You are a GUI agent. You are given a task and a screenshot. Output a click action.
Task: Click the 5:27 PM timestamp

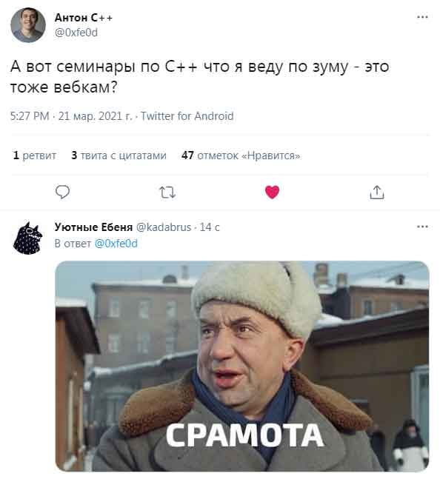coord(30,116)
